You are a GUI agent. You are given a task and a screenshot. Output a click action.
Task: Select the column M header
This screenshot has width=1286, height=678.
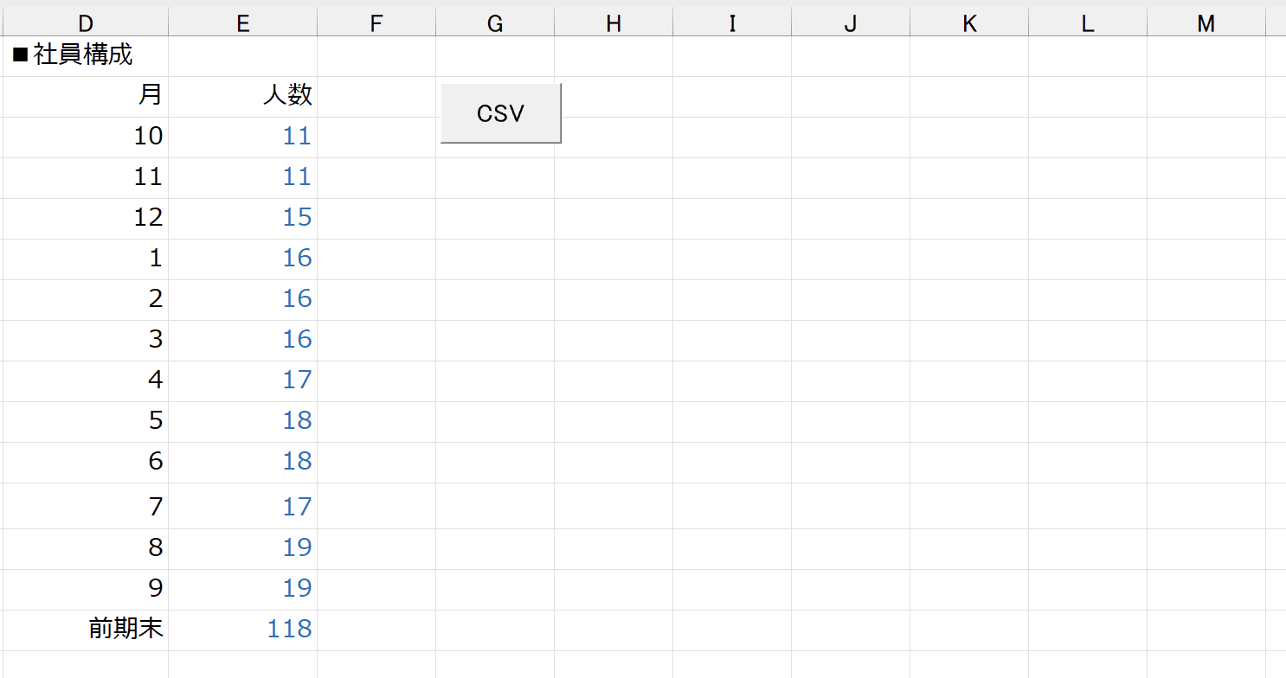coord(1206,23)
